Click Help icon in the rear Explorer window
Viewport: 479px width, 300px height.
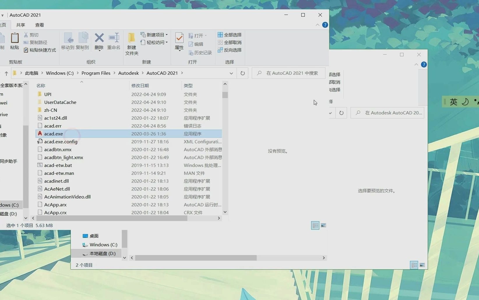point(424,64)
